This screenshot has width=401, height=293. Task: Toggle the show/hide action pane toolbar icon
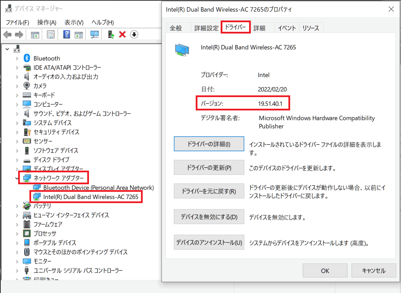coord(79,35)
